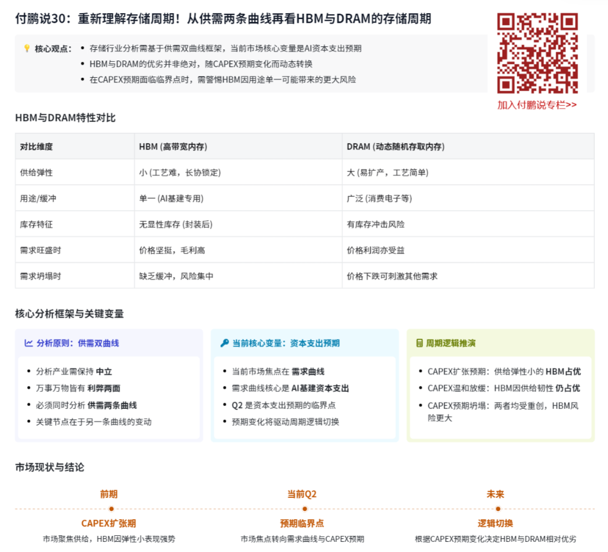Image resolution: width=608 pixels, height=552 pixels.
Task: Click the caption 市场焦点转向需求曲线与CAPEX预期
Action: [302, 539]
